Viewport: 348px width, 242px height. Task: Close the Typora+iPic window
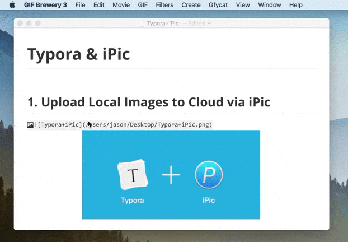[x=20, y=23]
